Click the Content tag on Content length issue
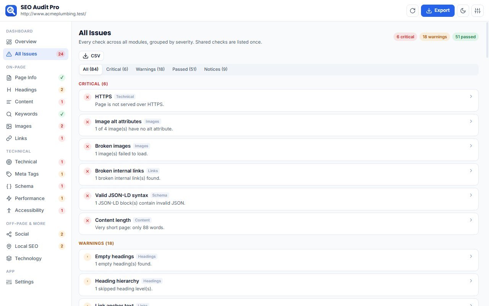 click(142, 220)
